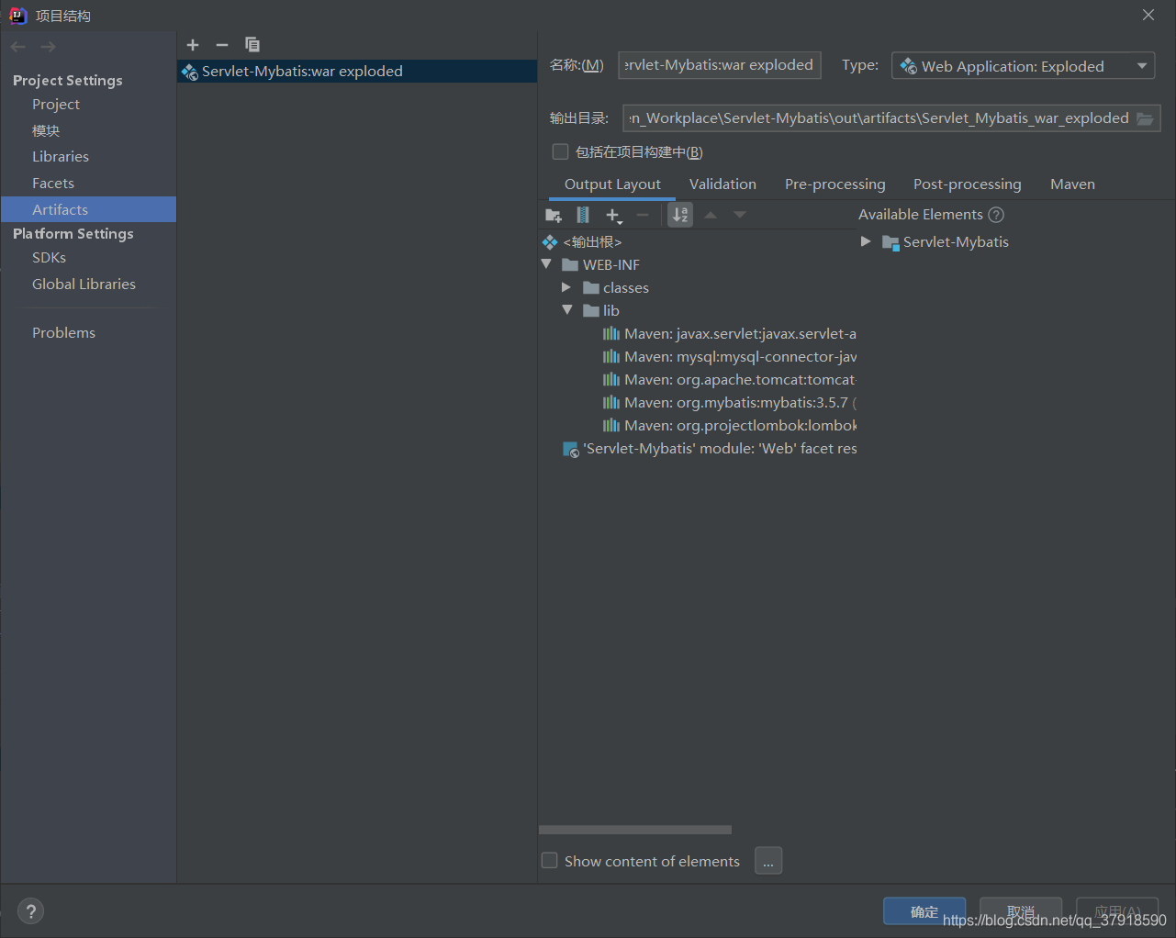Select Maven mysql-connector-java library entry
Image resolution: width=1176 pixels, height=938 pixels.
pyautogui.click(x=730, y=357)
